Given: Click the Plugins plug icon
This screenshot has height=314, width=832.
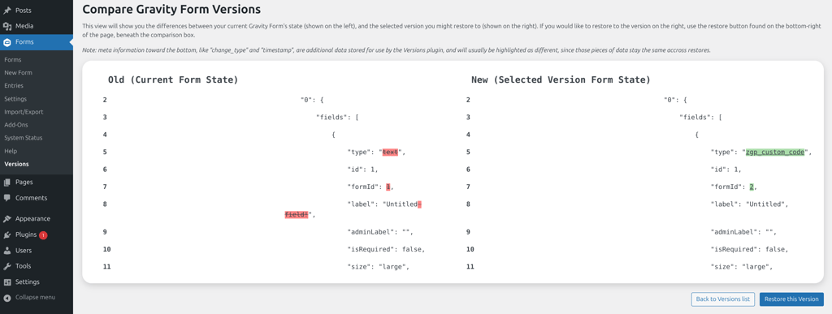Looking at the screenshot, I should click(6, 234).
